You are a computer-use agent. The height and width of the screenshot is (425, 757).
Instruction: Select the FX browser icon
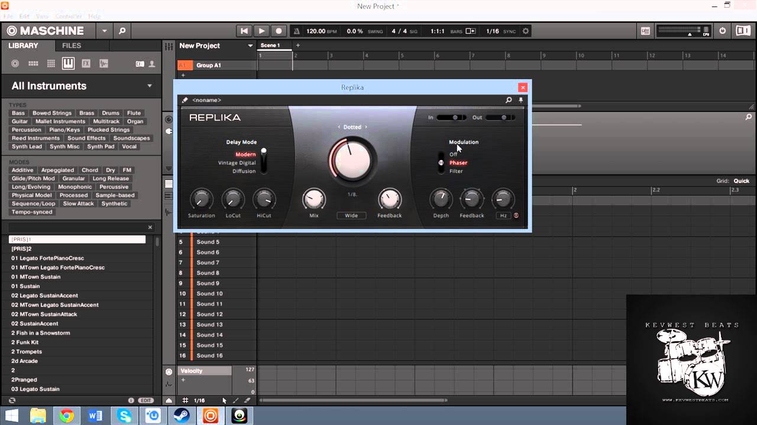coord(86,64)
